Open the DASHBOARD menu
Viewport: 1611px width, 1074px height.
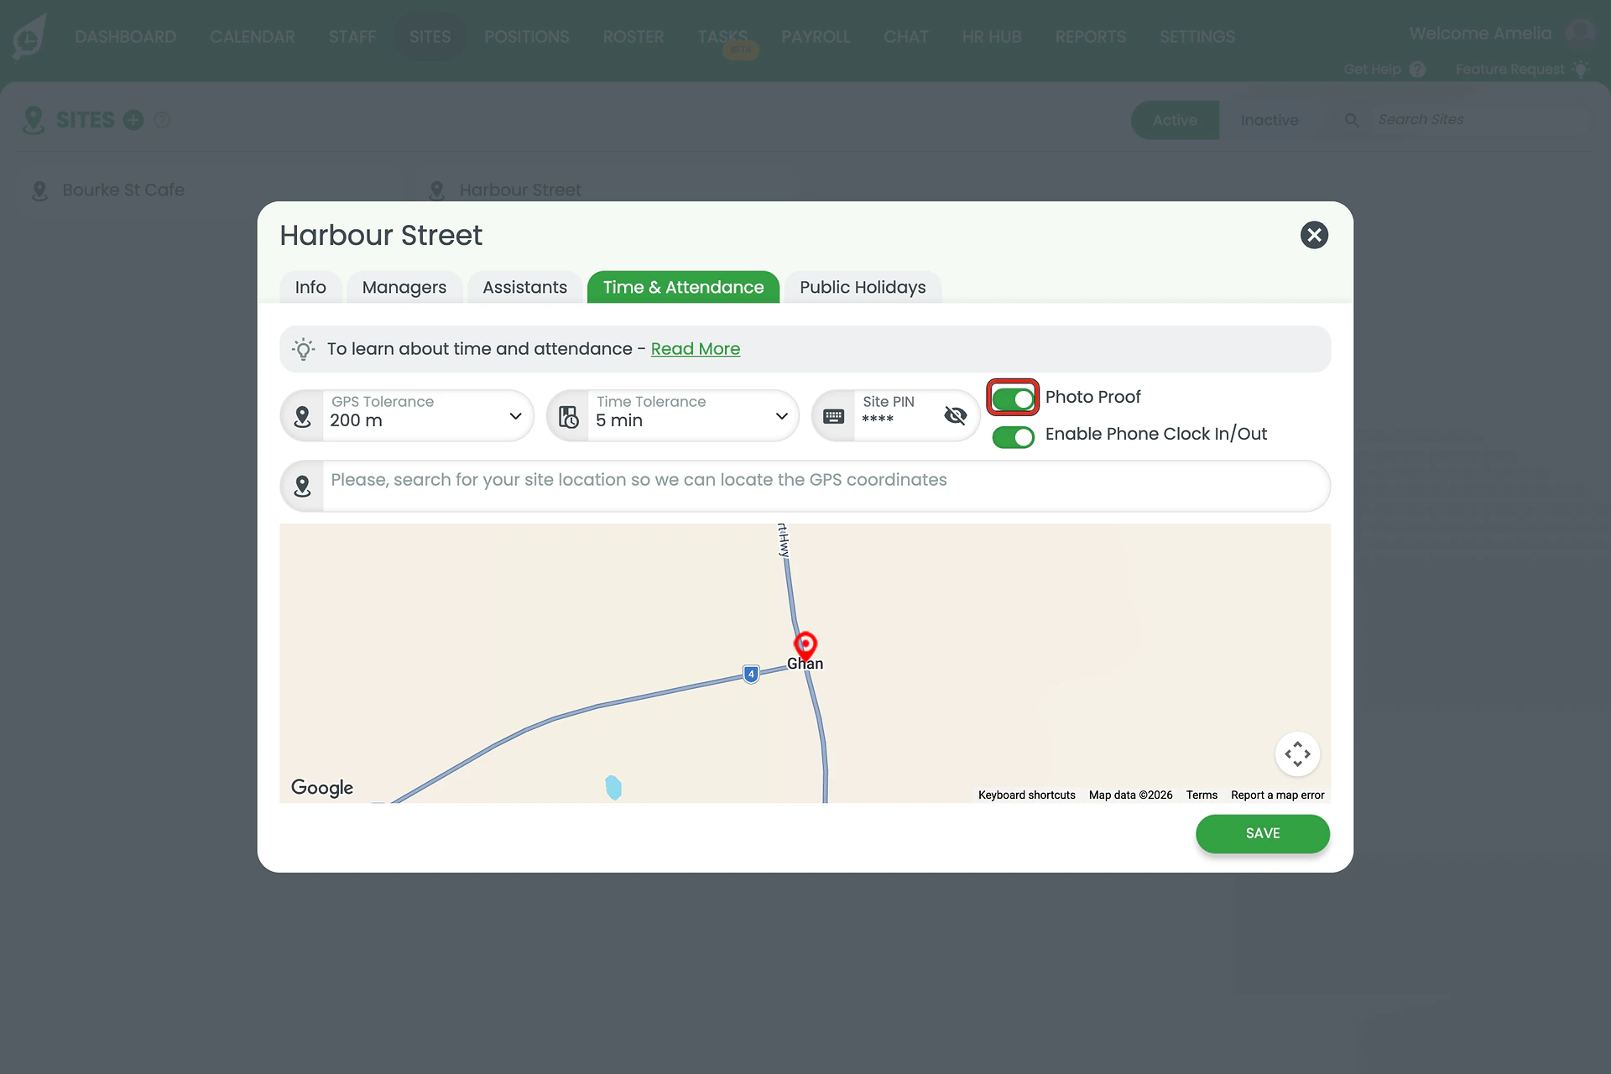point(125,37)
